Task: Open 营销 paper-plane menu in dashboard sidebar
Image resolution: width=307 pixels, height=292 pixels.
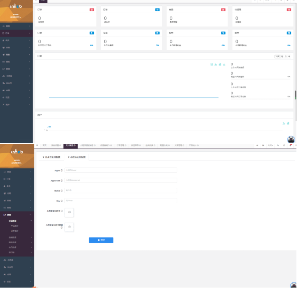Action: point(16,55)
